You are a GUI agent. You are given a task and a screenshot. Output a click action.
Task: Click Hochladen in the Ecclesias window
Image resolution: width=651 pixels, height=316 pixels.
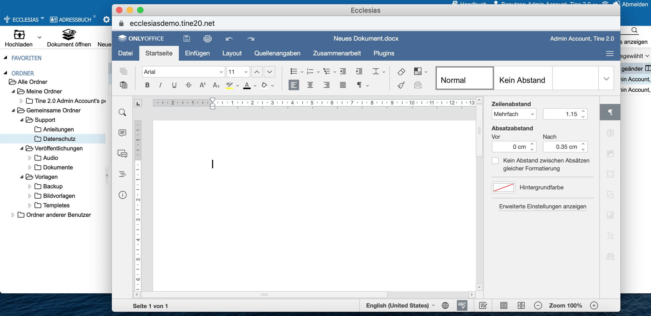pyautogui.click(x=19, y=39)
